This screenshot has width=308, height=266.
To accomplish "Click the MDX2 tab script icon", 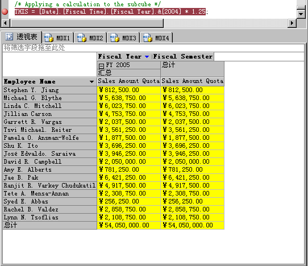I will (x=82, y=38).
